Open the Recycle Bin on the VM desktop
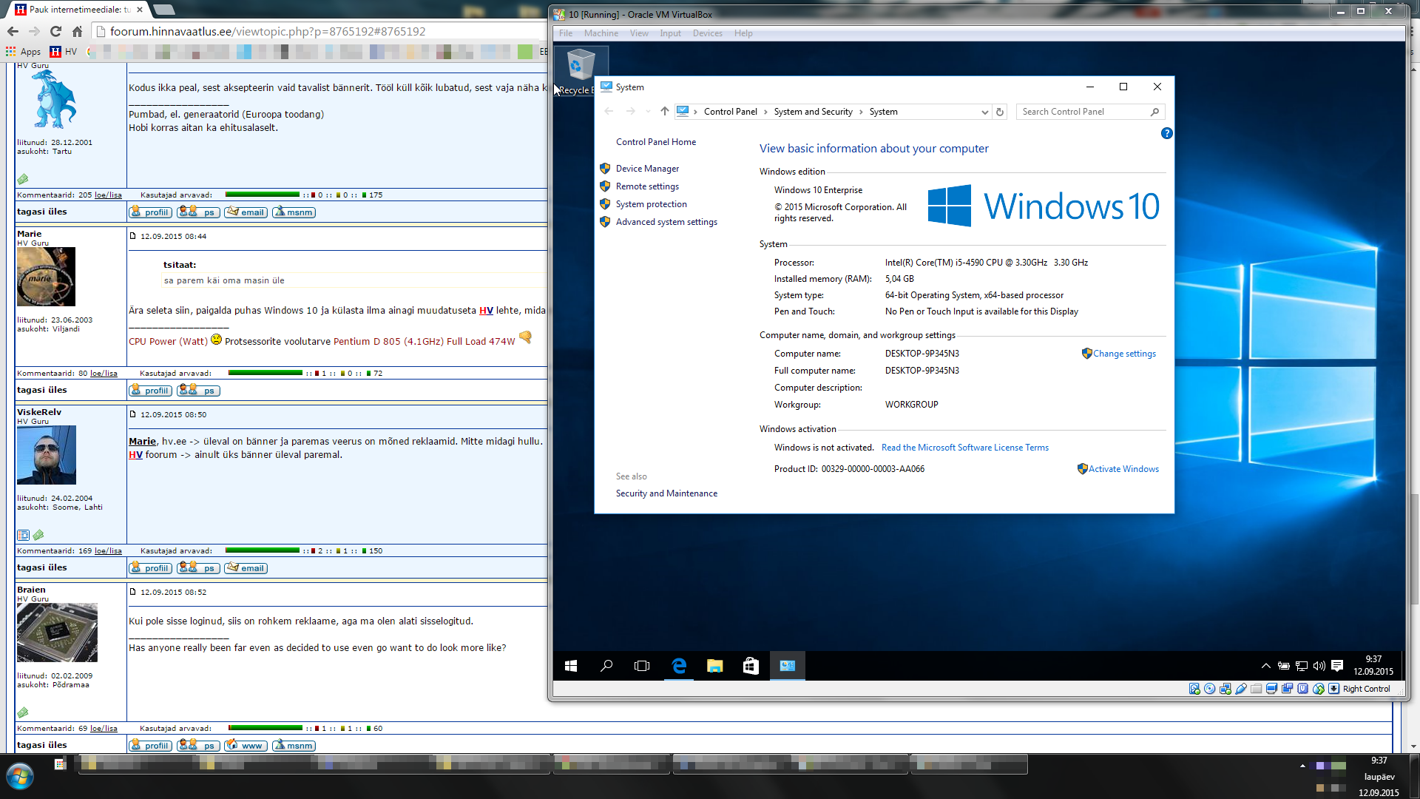 point(581,72)
